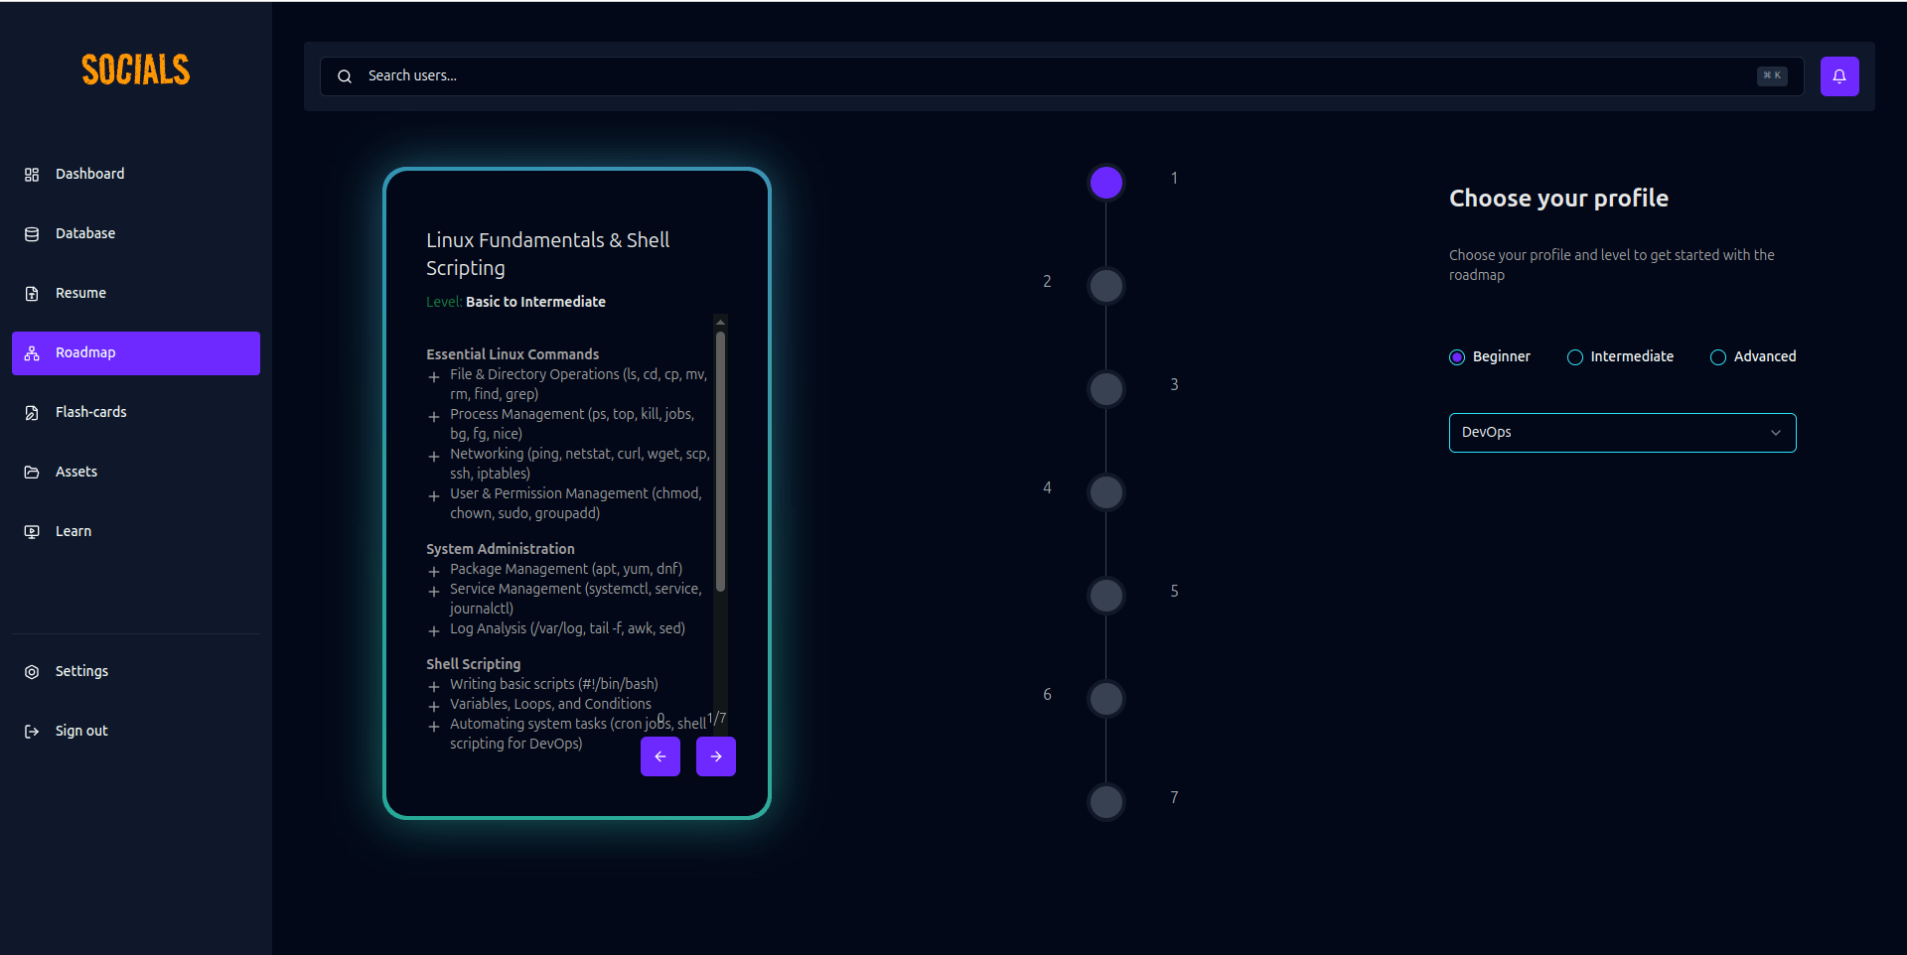Click the Linux Fundamentals & Shell Scripting title

click(x=548, y=254)
